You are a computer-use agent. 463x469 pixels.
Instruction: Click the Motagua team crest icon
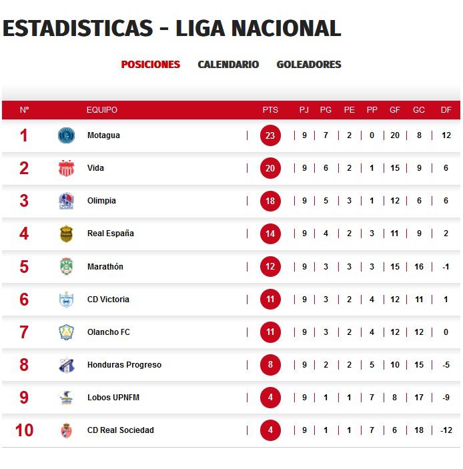click(x=66, y=135)
